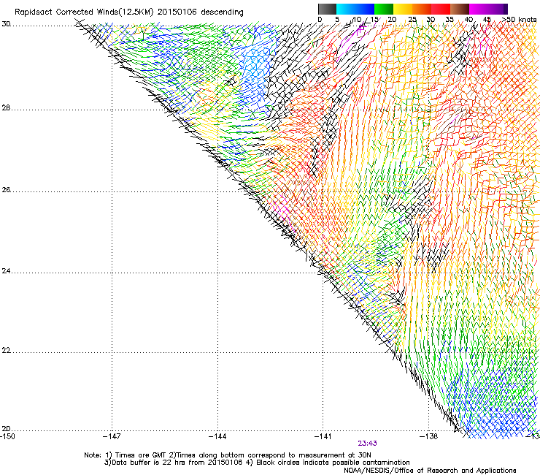Screen dimensions: 540x475
Task: Click the red 30-35 knots legend swatch
Action: pyautogui.click(x=441, y=9)
